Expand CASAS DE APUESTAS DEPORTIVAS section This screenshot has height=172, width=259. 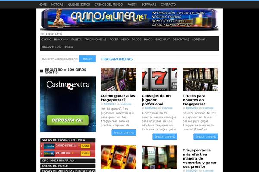click(68, 171)
